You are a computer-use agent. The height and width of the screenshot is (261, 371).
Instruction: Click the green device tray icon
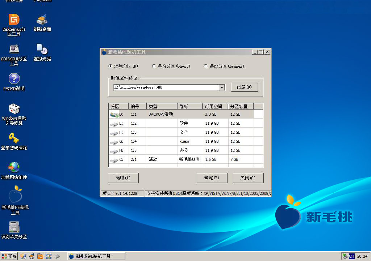pos(345,256)
